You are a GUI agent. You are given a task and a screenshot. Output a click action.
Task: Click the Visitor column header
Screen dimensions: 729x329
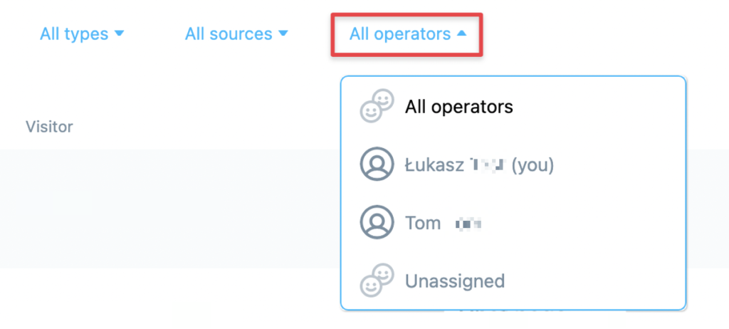click(49, 127)
